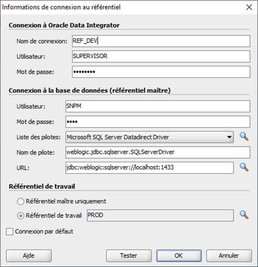Click the URL field with jdbc:weblogic address

click(149, 168)
